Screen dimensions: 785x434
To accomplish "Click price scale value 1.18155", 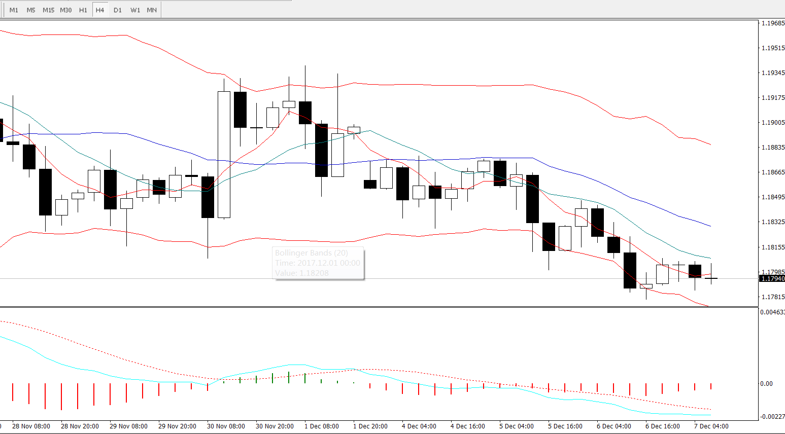I will click(x=773, y=247).
